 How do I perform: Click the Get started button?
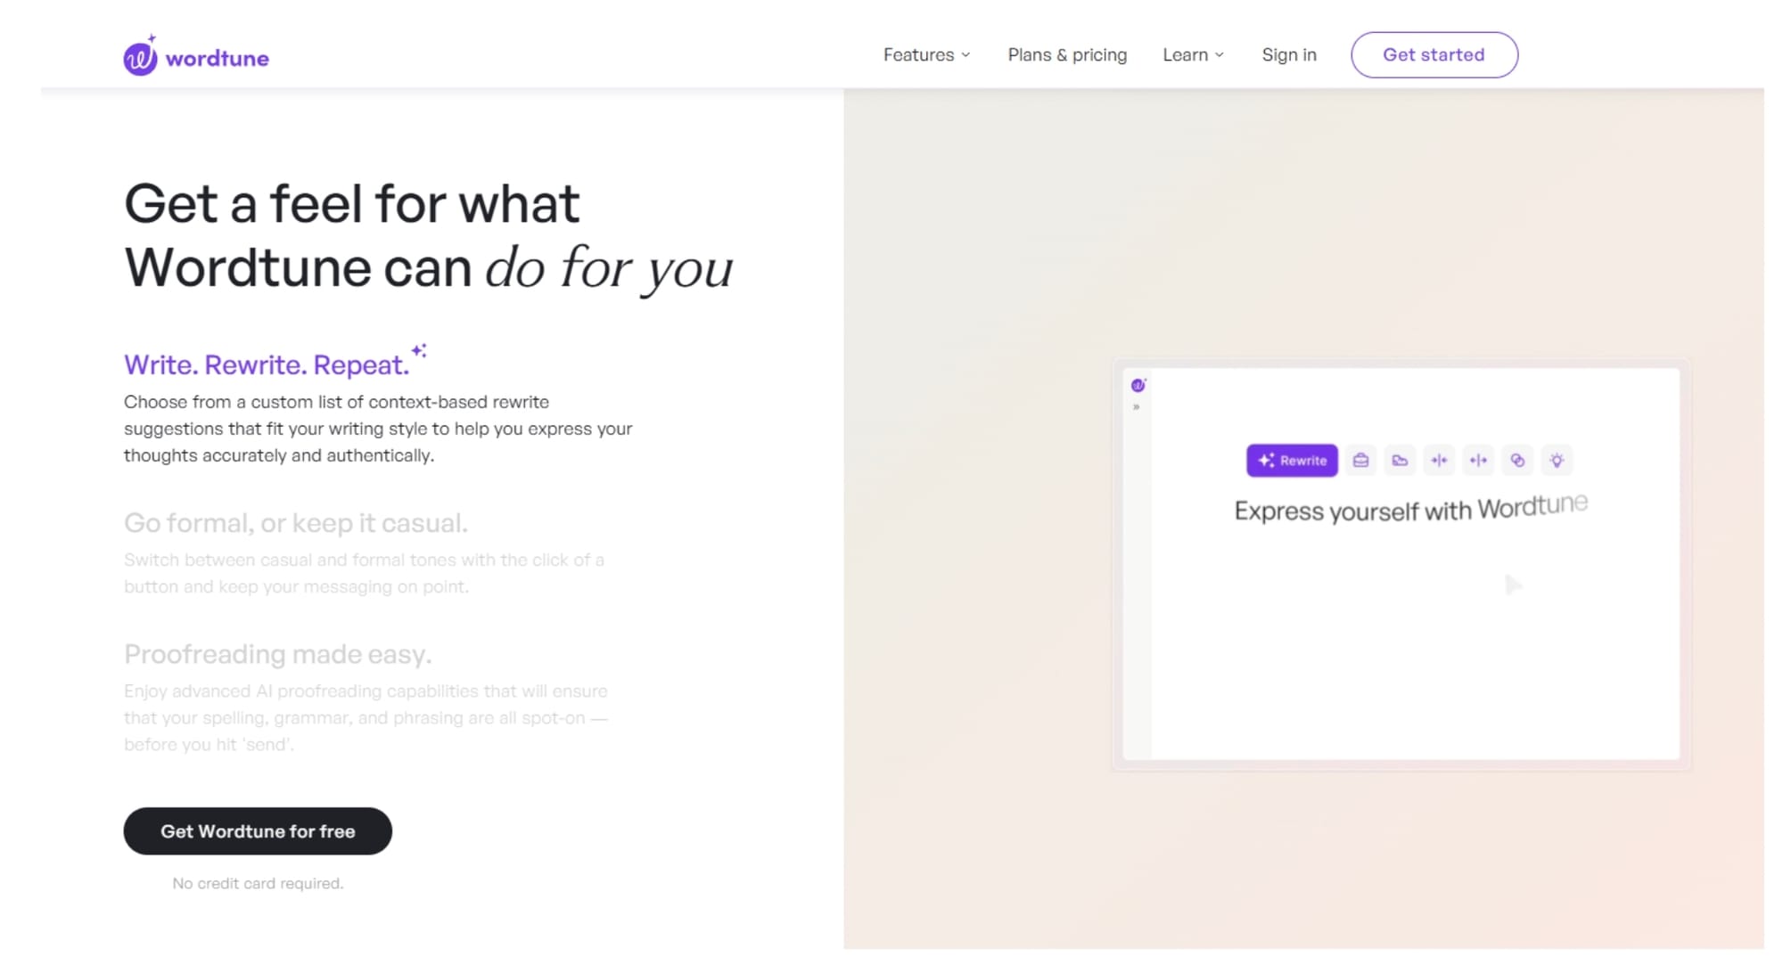click(x=1434, y=55)
